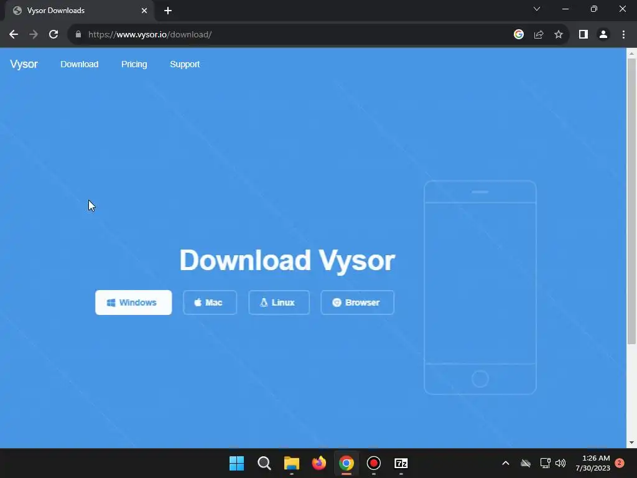Open the Chrome profile menu

coord(603,35)
